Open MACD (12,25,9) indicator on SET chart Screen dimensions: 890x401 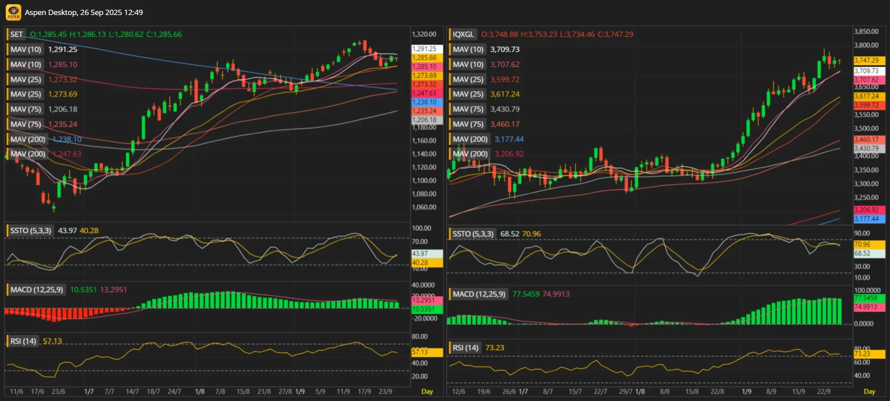pos(37,290)
